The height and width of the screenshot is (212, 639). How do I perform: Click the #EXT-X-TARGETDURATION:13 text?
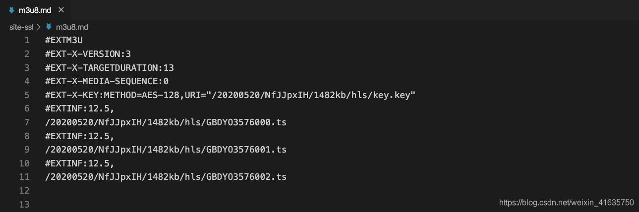[109, 68]
